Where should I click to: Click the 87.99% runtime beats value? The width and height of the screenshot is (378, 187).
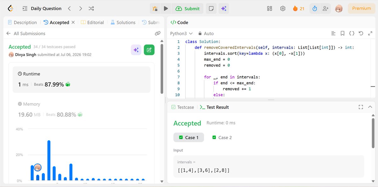click(x=54, y=84)
